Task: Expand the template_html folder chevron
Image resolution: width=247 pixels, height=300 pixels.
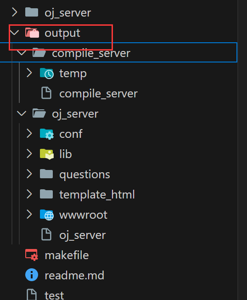Action: pyautogui.click(x=29, y=194)
